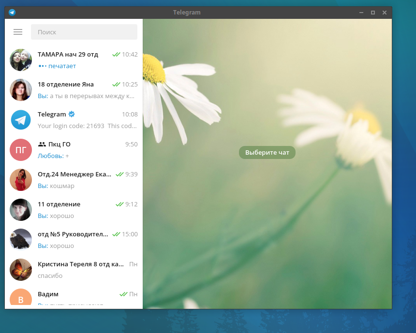Click the 9:12 timestamp

click(x=131, y=204)
